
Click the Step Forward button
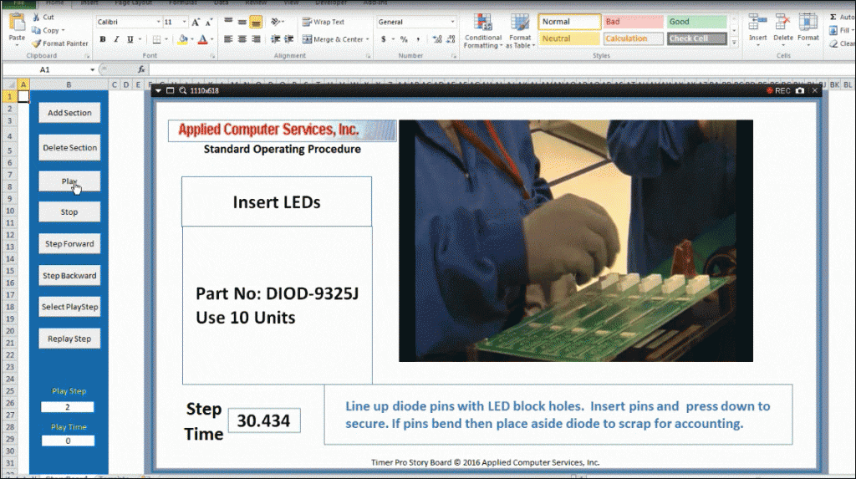69,244
